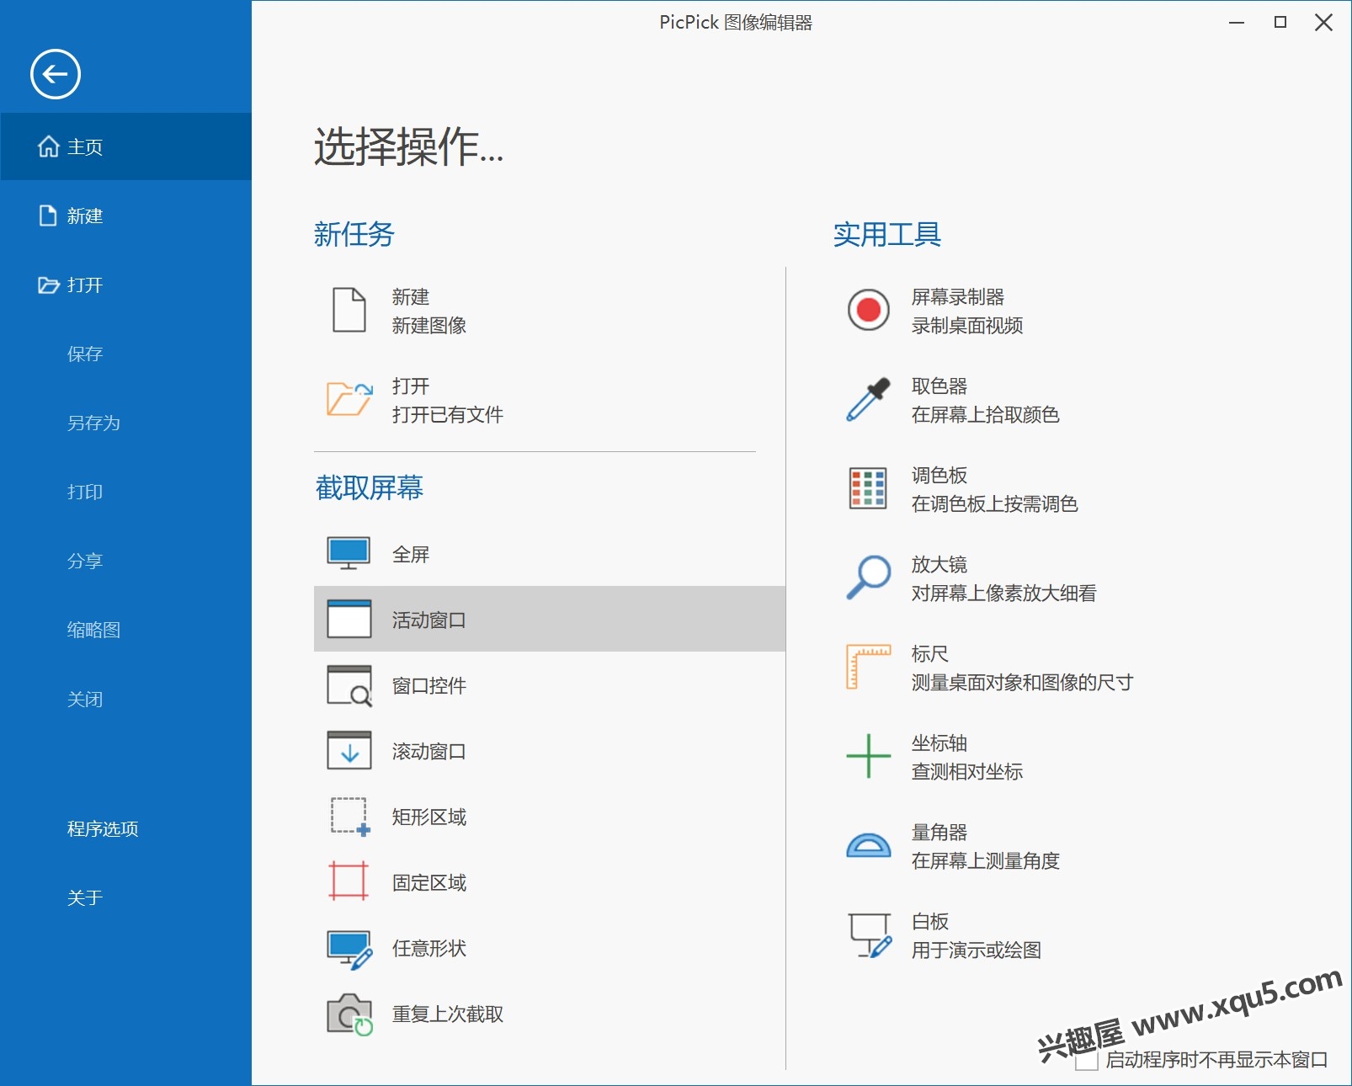
Task: Choose the 重复上次截取 option
Action: 550,1014
